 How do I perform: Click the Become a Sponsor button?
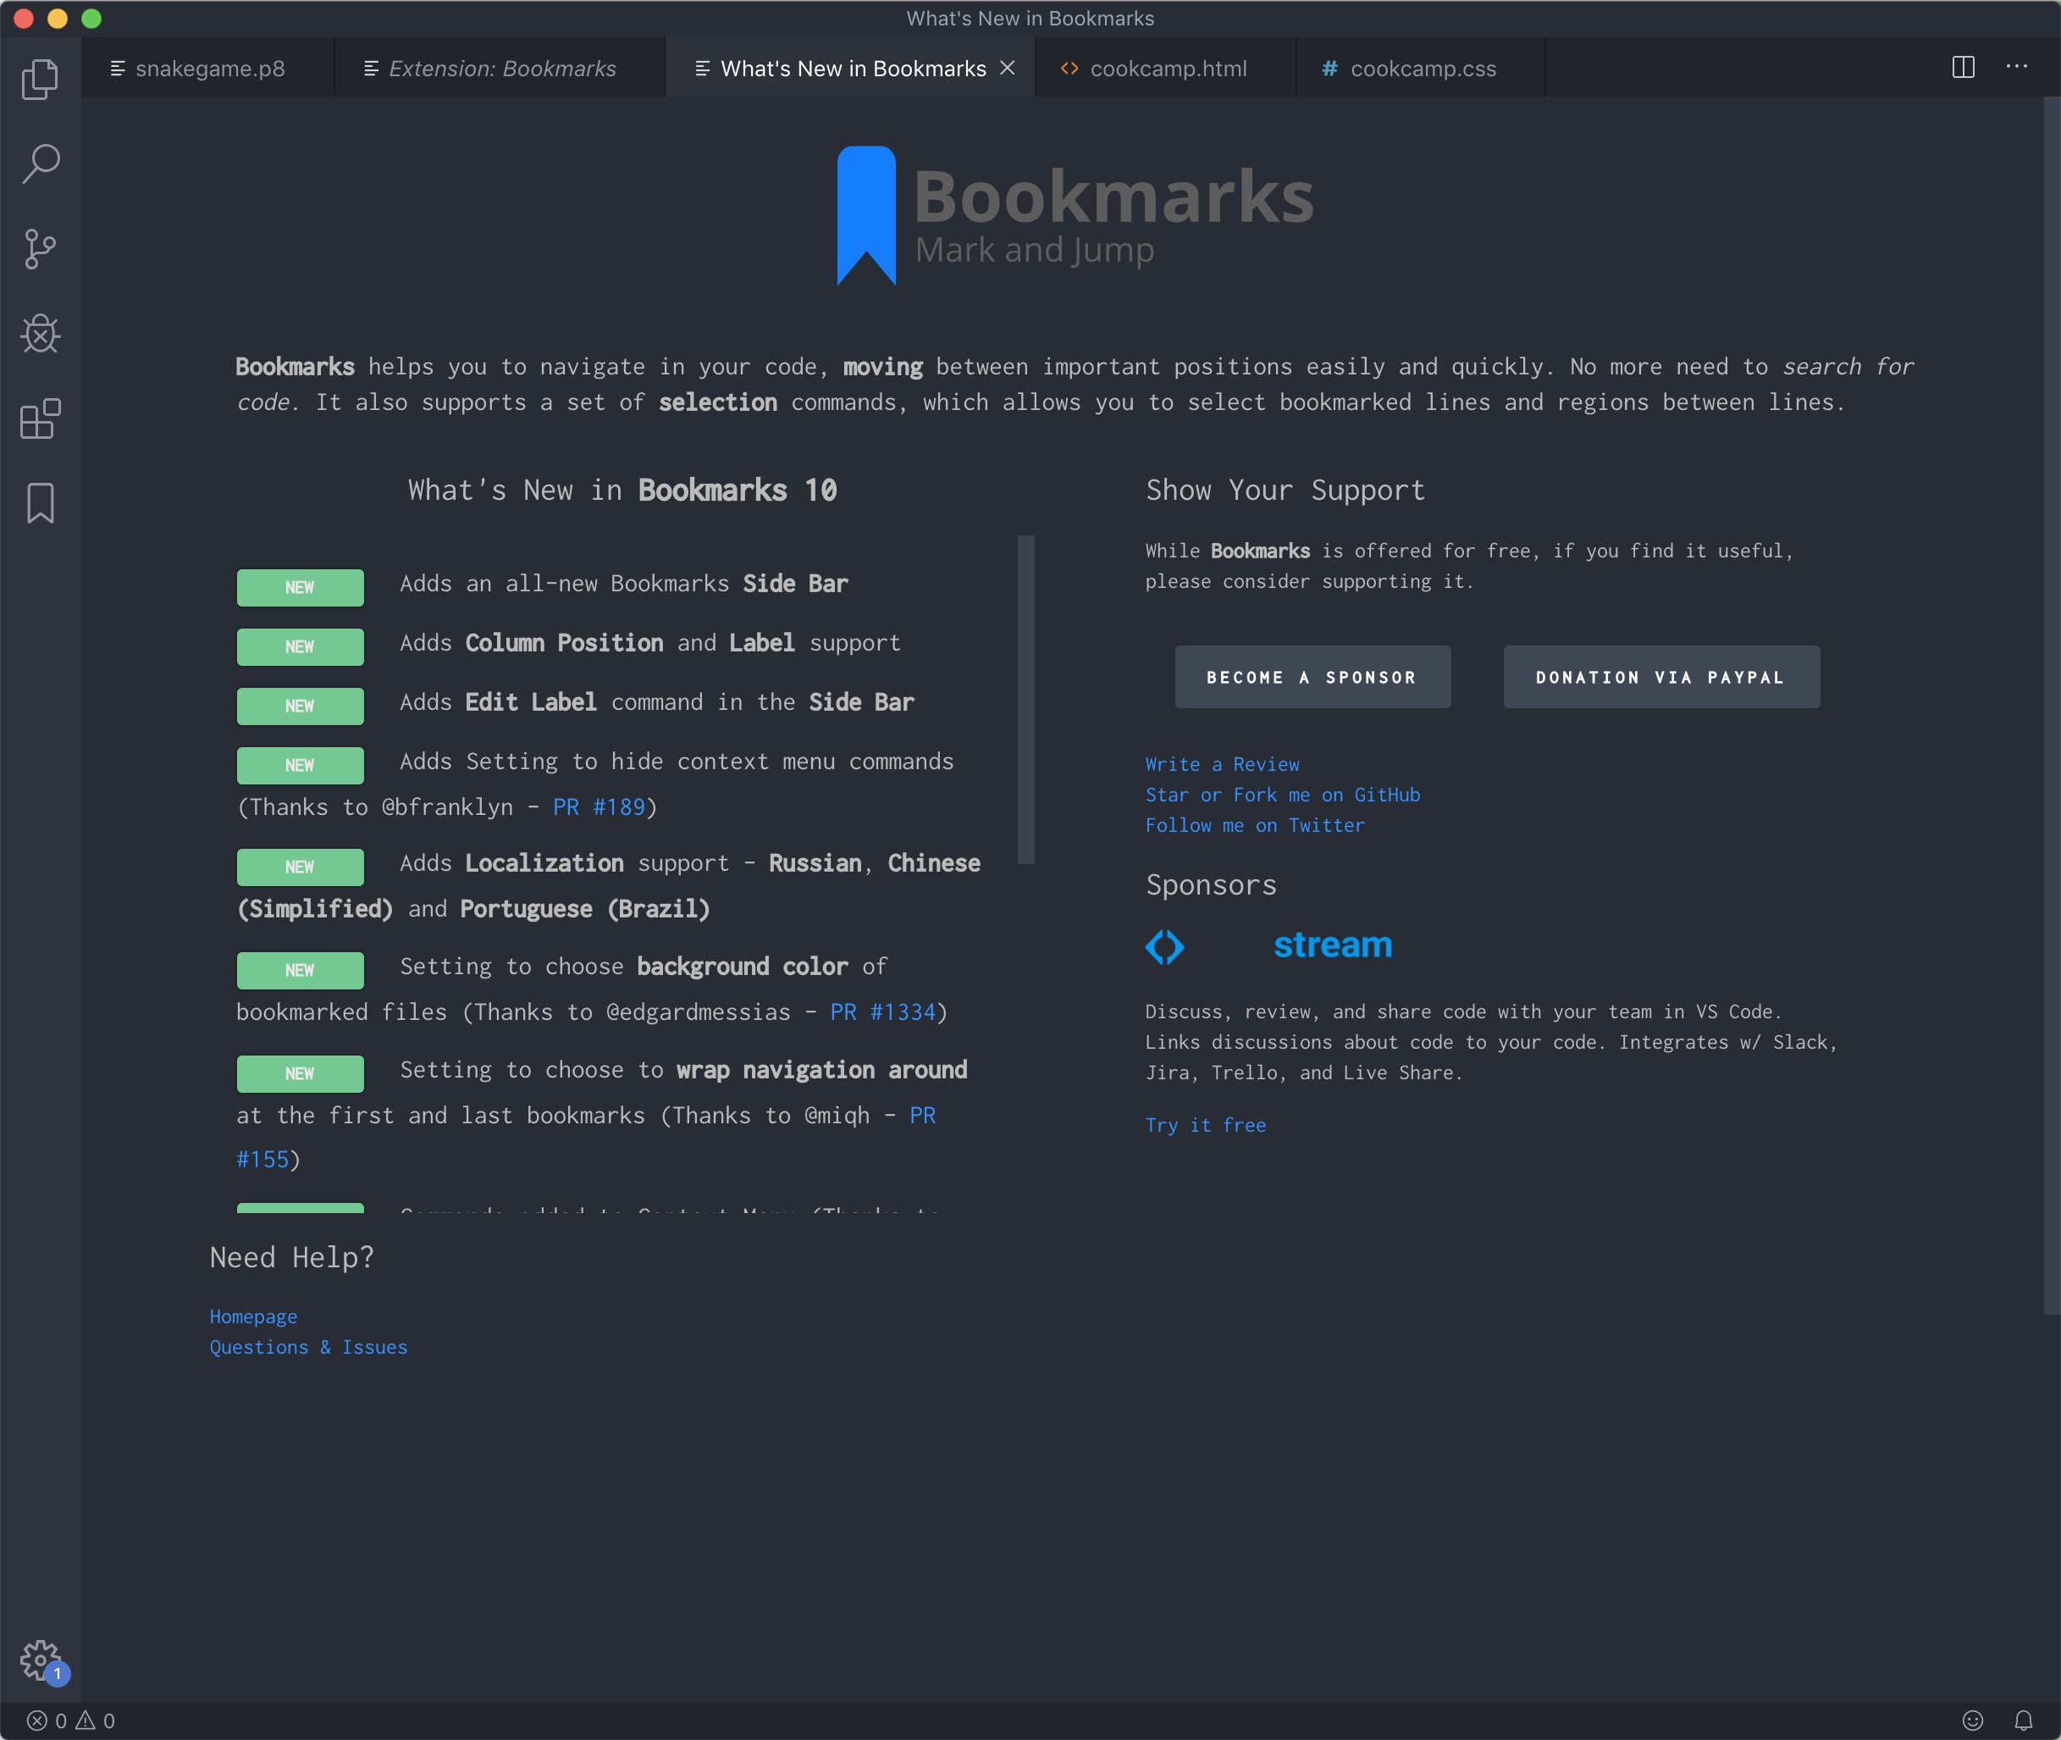(x=1312, y=677)
